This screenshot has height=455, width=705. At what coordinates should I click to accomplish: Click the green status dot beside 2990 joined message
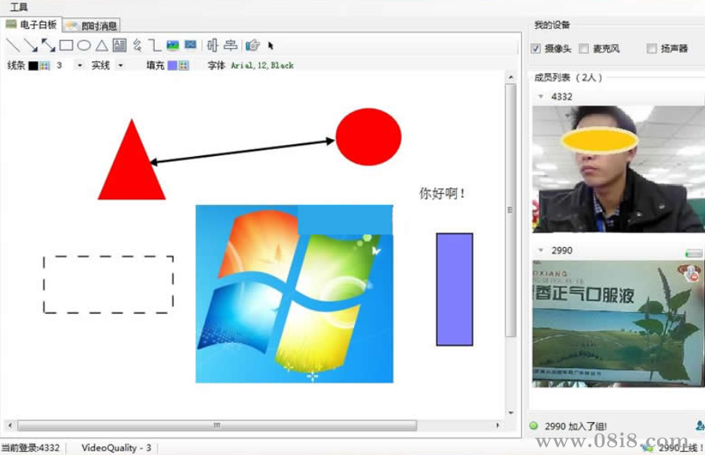[533, 425]
